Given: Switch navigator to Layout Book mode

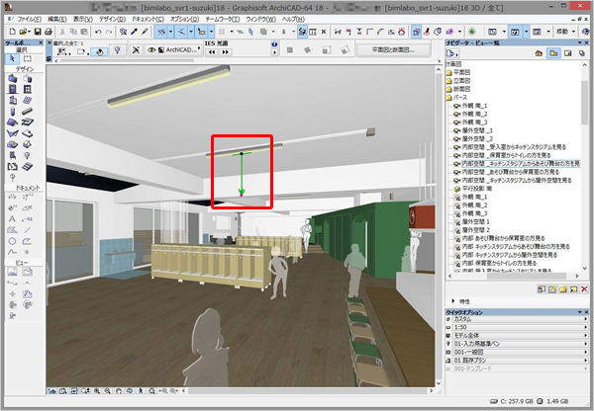Looking at the screenshot, I should pos(568,53).
